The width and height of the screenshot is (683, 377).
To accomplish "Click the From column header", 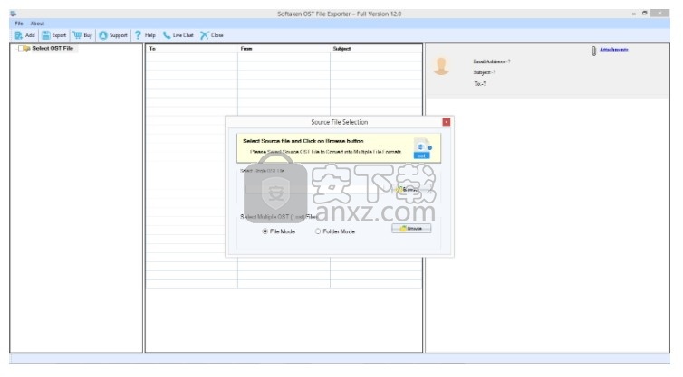I will pos(245,48).
